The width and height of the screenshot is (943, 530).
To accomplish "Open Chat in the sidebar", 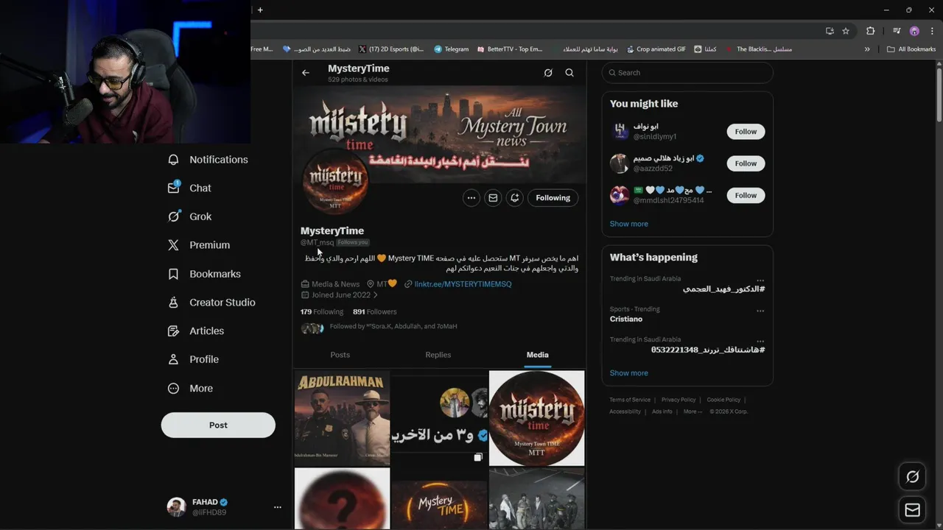I will click(x=190, y=188).
